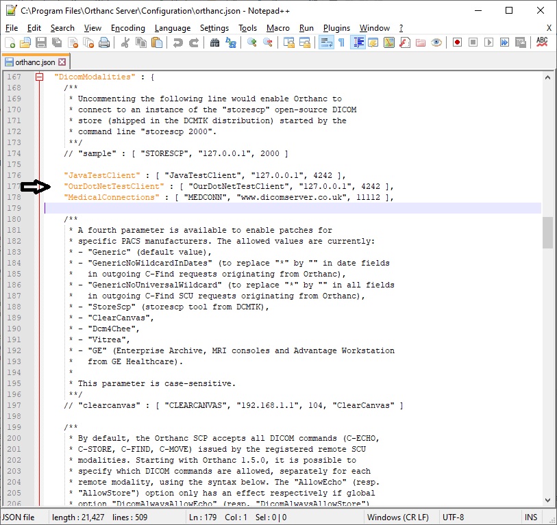Print the current document
This screenshot has width=557, height=525.
pos(104,42)
